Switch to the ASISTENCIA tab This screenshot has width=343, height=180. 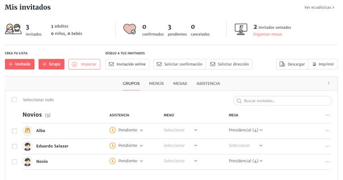(208, 83)
